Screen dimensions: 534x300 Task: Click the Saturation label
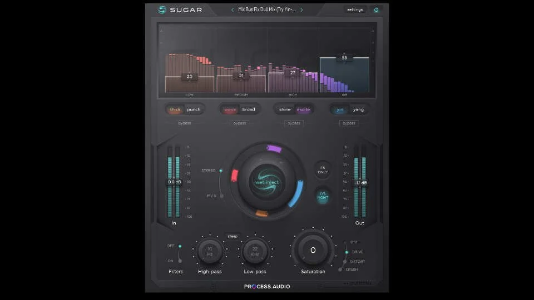pos(313,272)
